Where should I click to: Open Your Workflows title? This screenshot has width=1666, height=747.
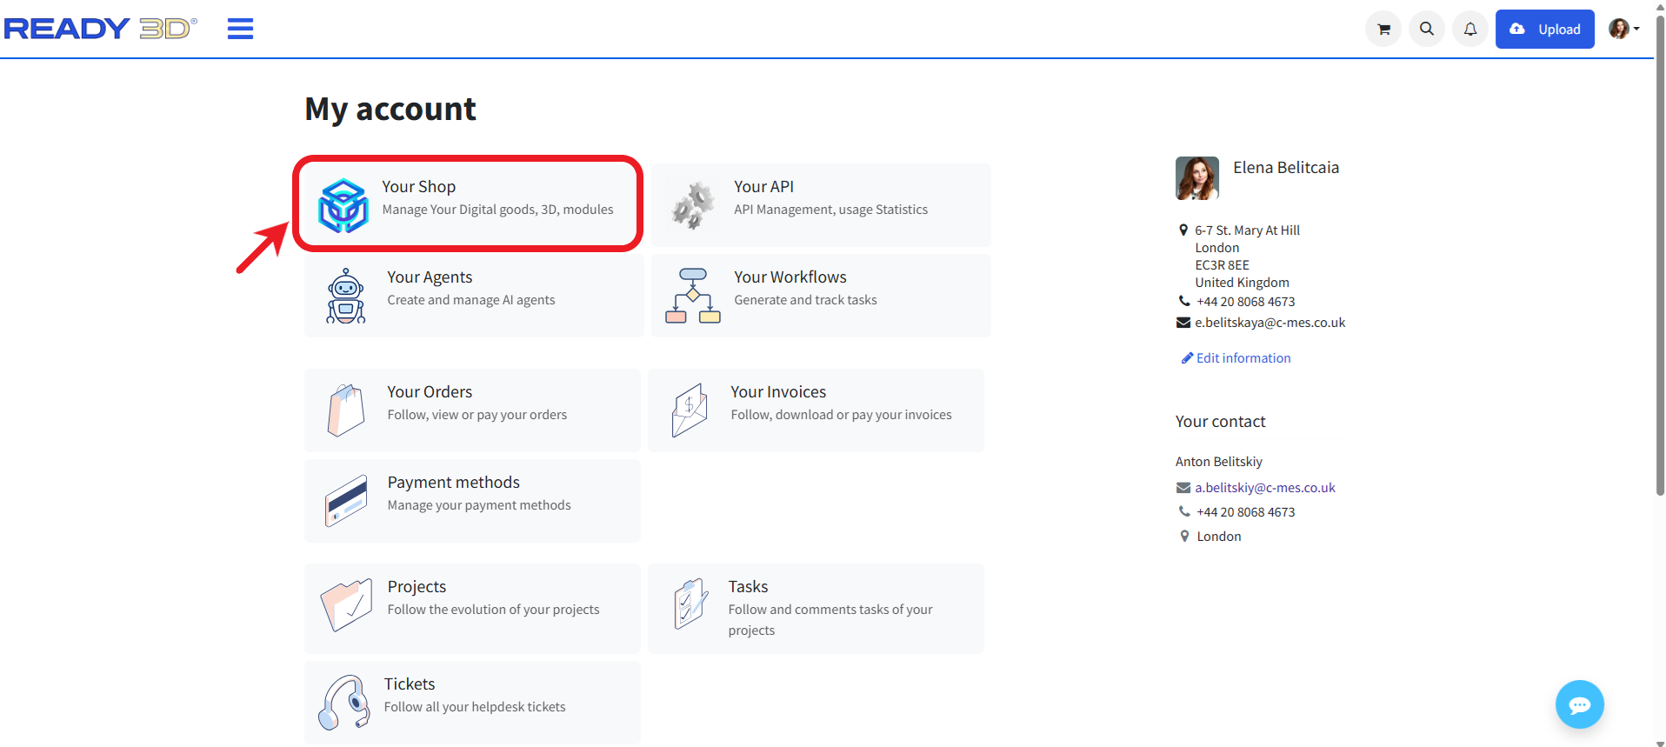[790, 277]
